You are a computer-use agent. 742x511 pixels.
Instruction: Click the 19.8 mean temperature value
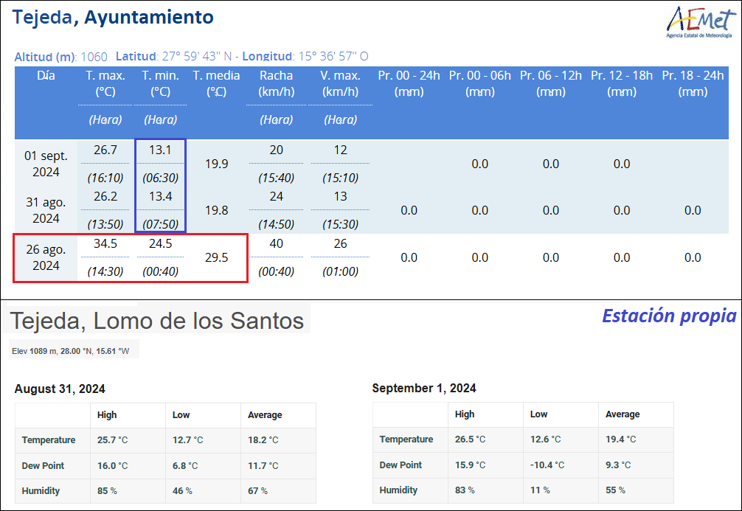(x=216, y=211)
